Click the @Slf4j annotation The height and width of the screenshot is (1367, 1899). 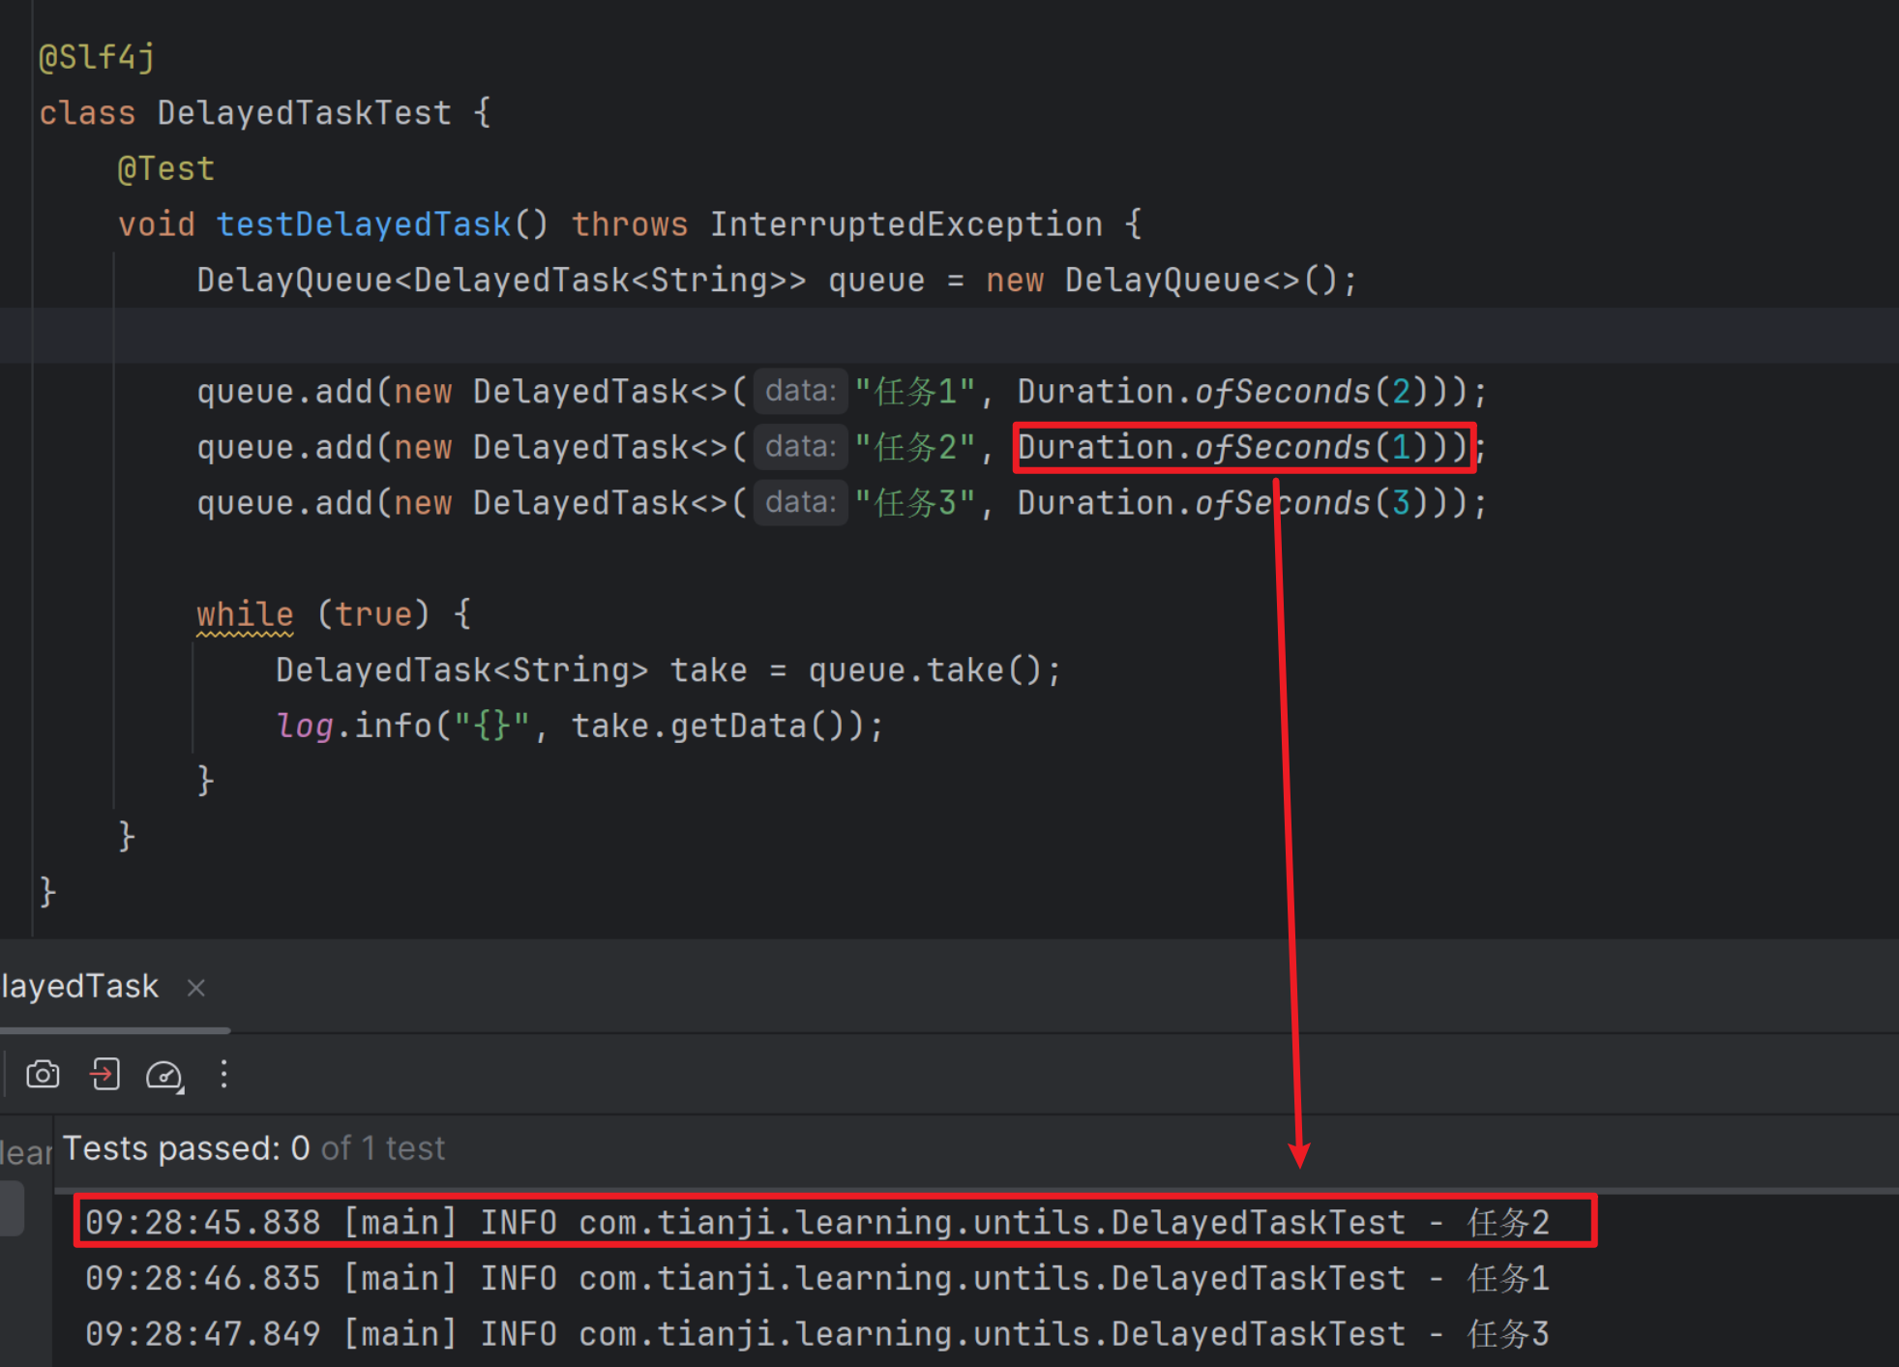pos(96,57)
